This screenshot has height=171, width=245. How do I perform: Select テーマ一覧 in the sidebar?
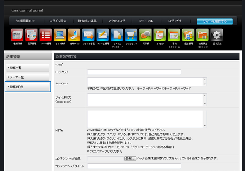point(27,77)
